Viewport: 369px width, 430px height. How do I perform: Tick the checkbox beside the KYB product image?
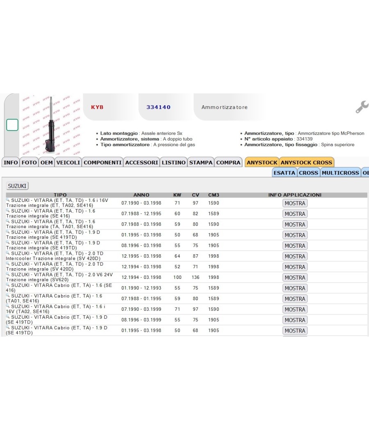tap(12, 125)
